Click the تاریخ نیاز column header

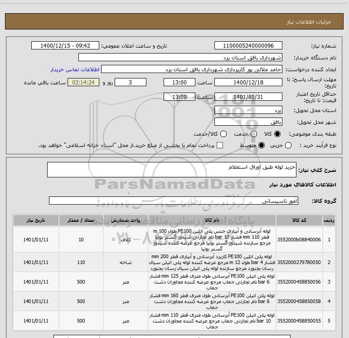point(36,220)
